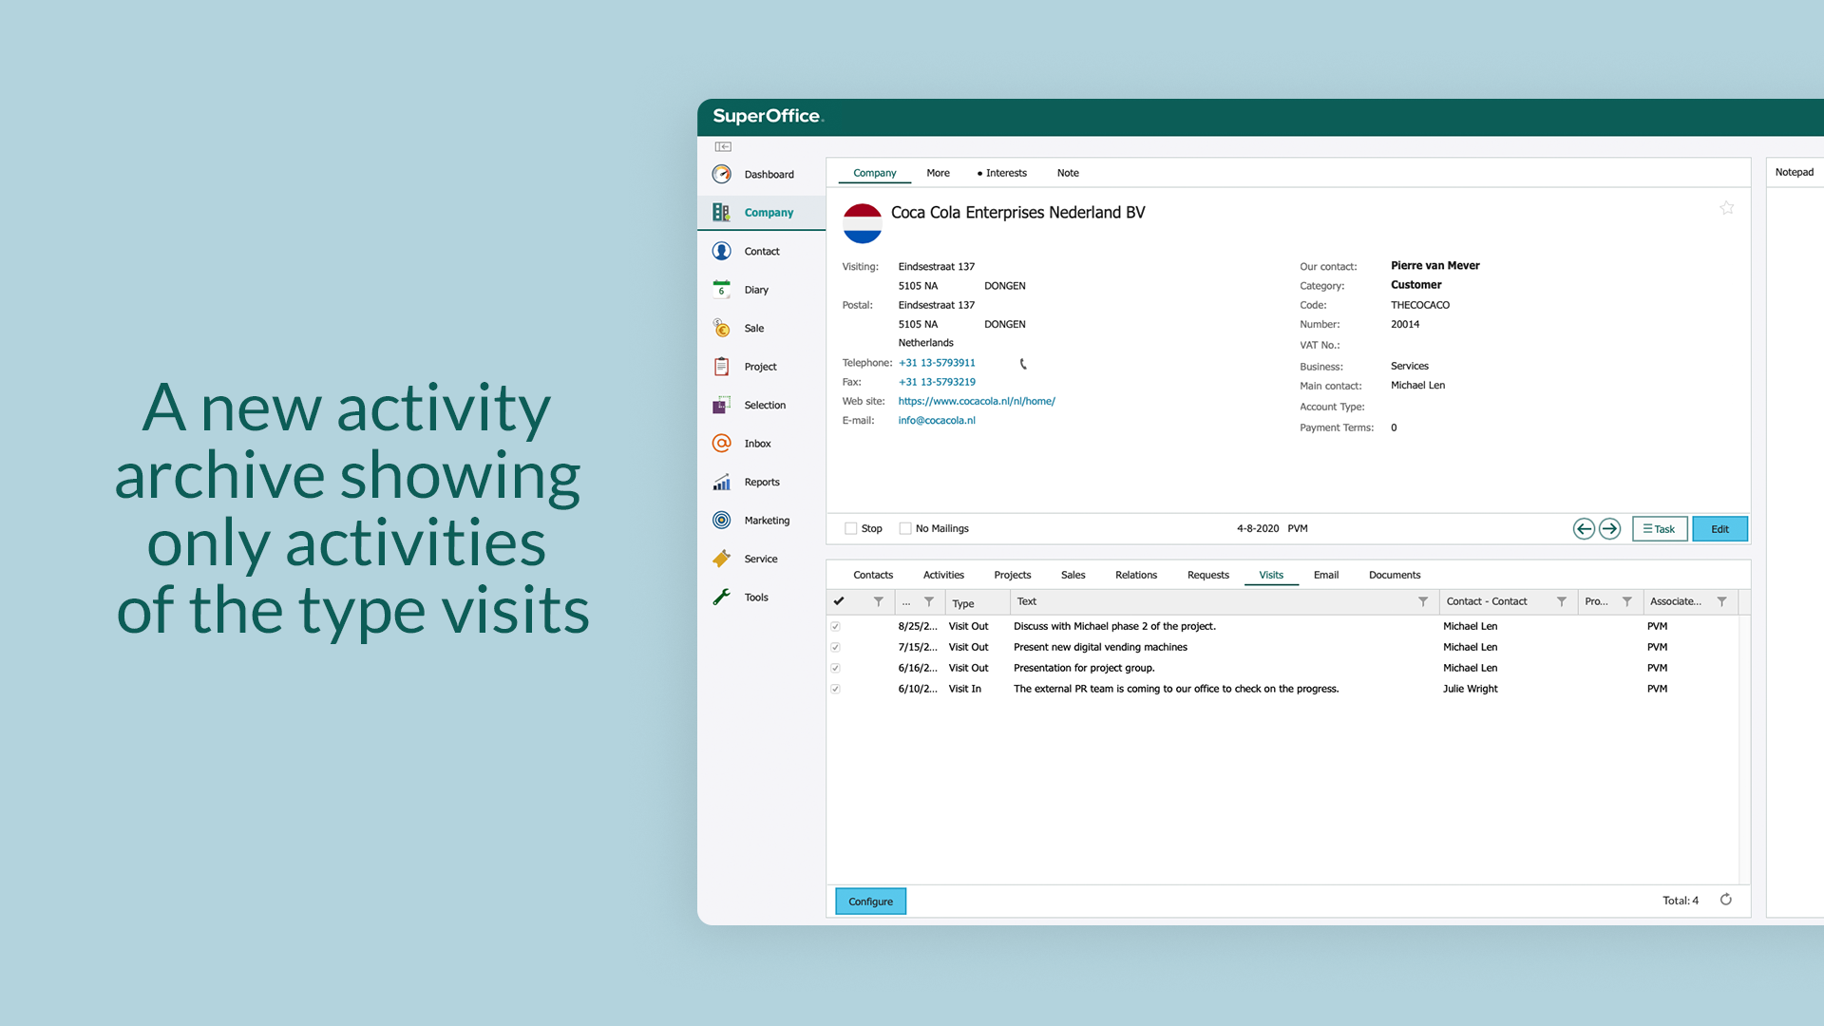Viewport: 1824px width, 1026px height.
Task: Open the Service ticket icon
Action: [x=722, y=559]
